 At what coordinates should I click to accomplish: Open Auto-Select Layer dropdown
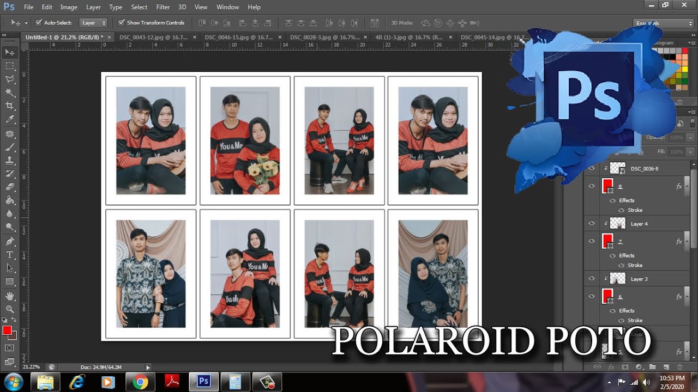click(x=93, y=23)
